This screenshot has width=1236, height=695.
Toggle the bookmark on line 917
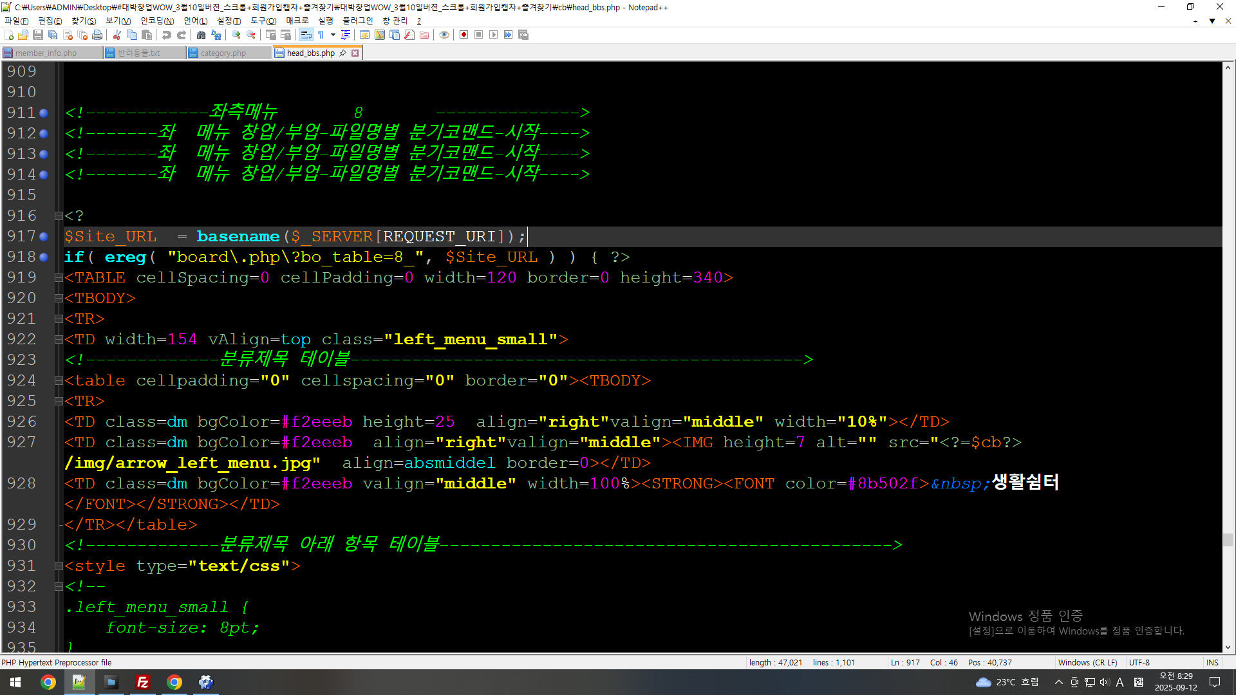click(x=44, y=236)
